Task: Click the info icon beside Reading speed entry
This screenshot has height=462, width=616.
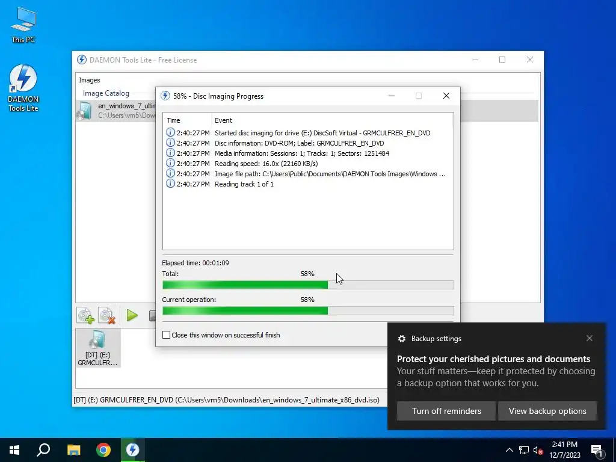Action: [170, 163]
